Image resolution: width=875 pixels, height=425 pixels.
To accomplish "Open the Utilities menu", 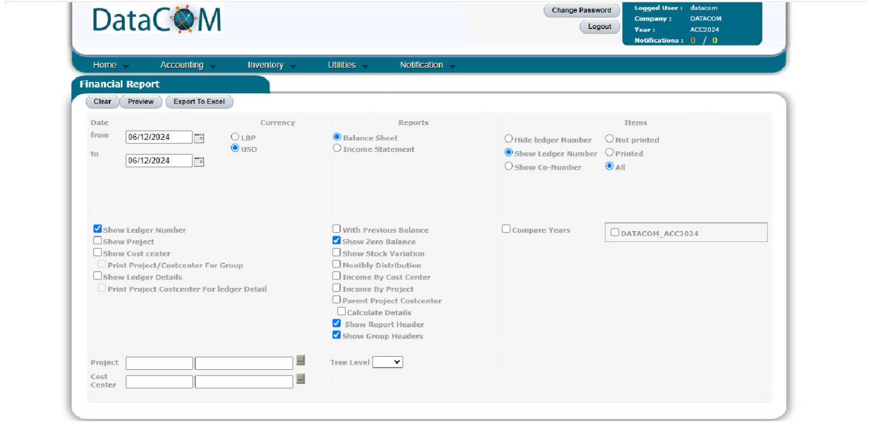I will (x=342, y=64).
